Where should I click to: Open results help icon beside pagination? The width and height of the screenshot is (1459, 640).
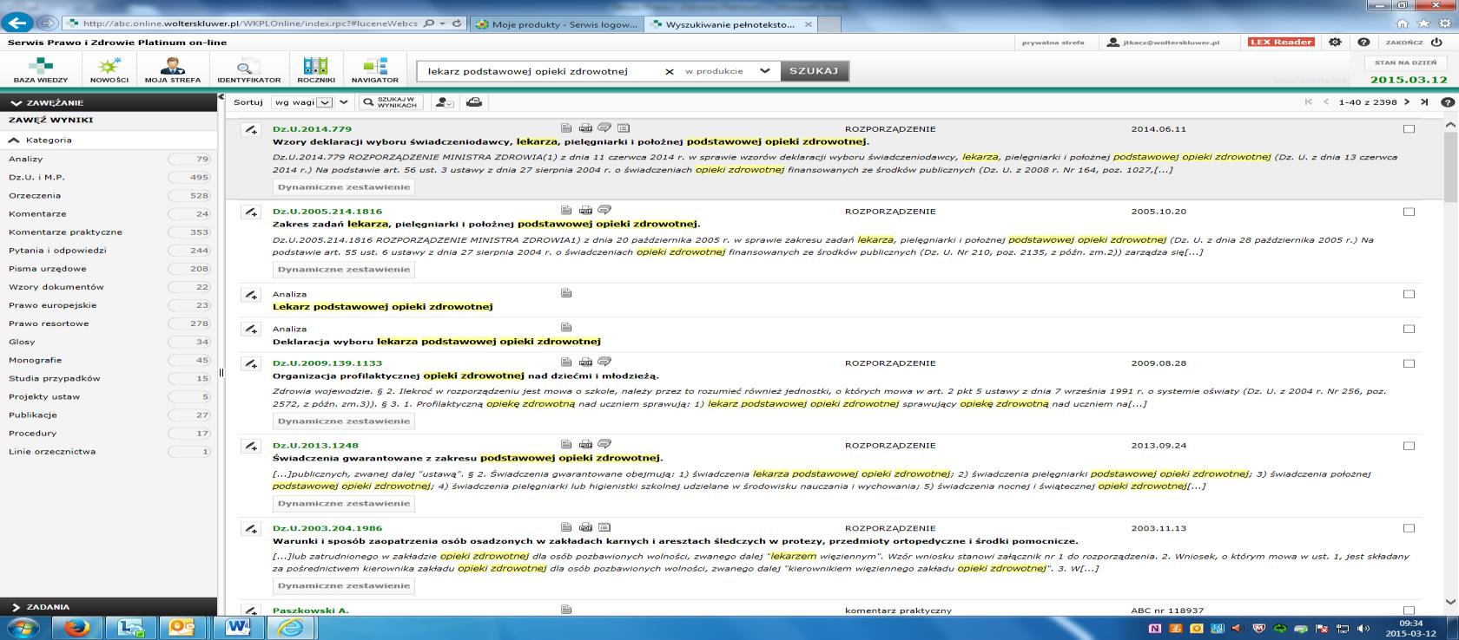click(x=1447, y=101)
